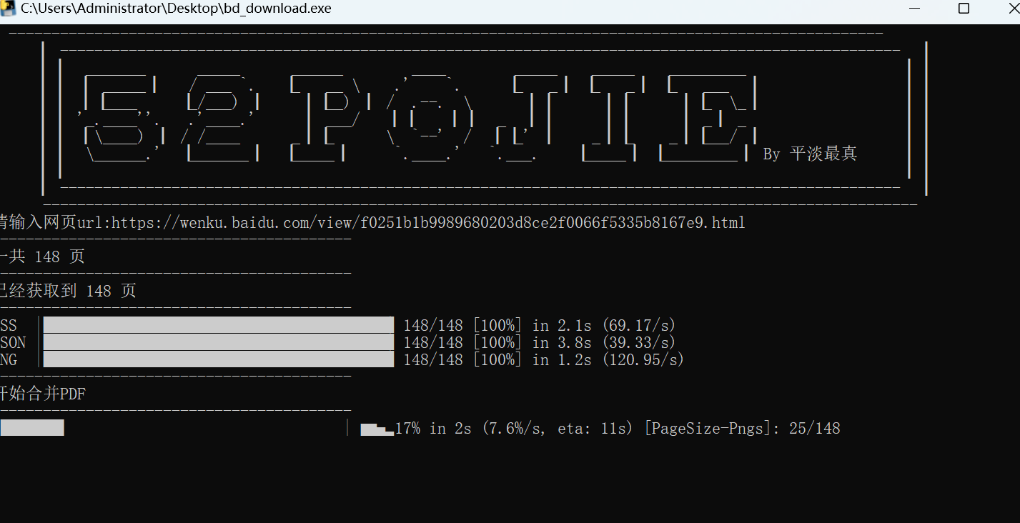Viewport: 1020px width, 523px height.
Task: Click the NG progress bar at 120.95/s
Action: click(x=218, y=359)
